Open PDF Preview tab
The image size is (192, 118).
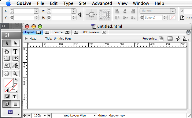point(94,32)
